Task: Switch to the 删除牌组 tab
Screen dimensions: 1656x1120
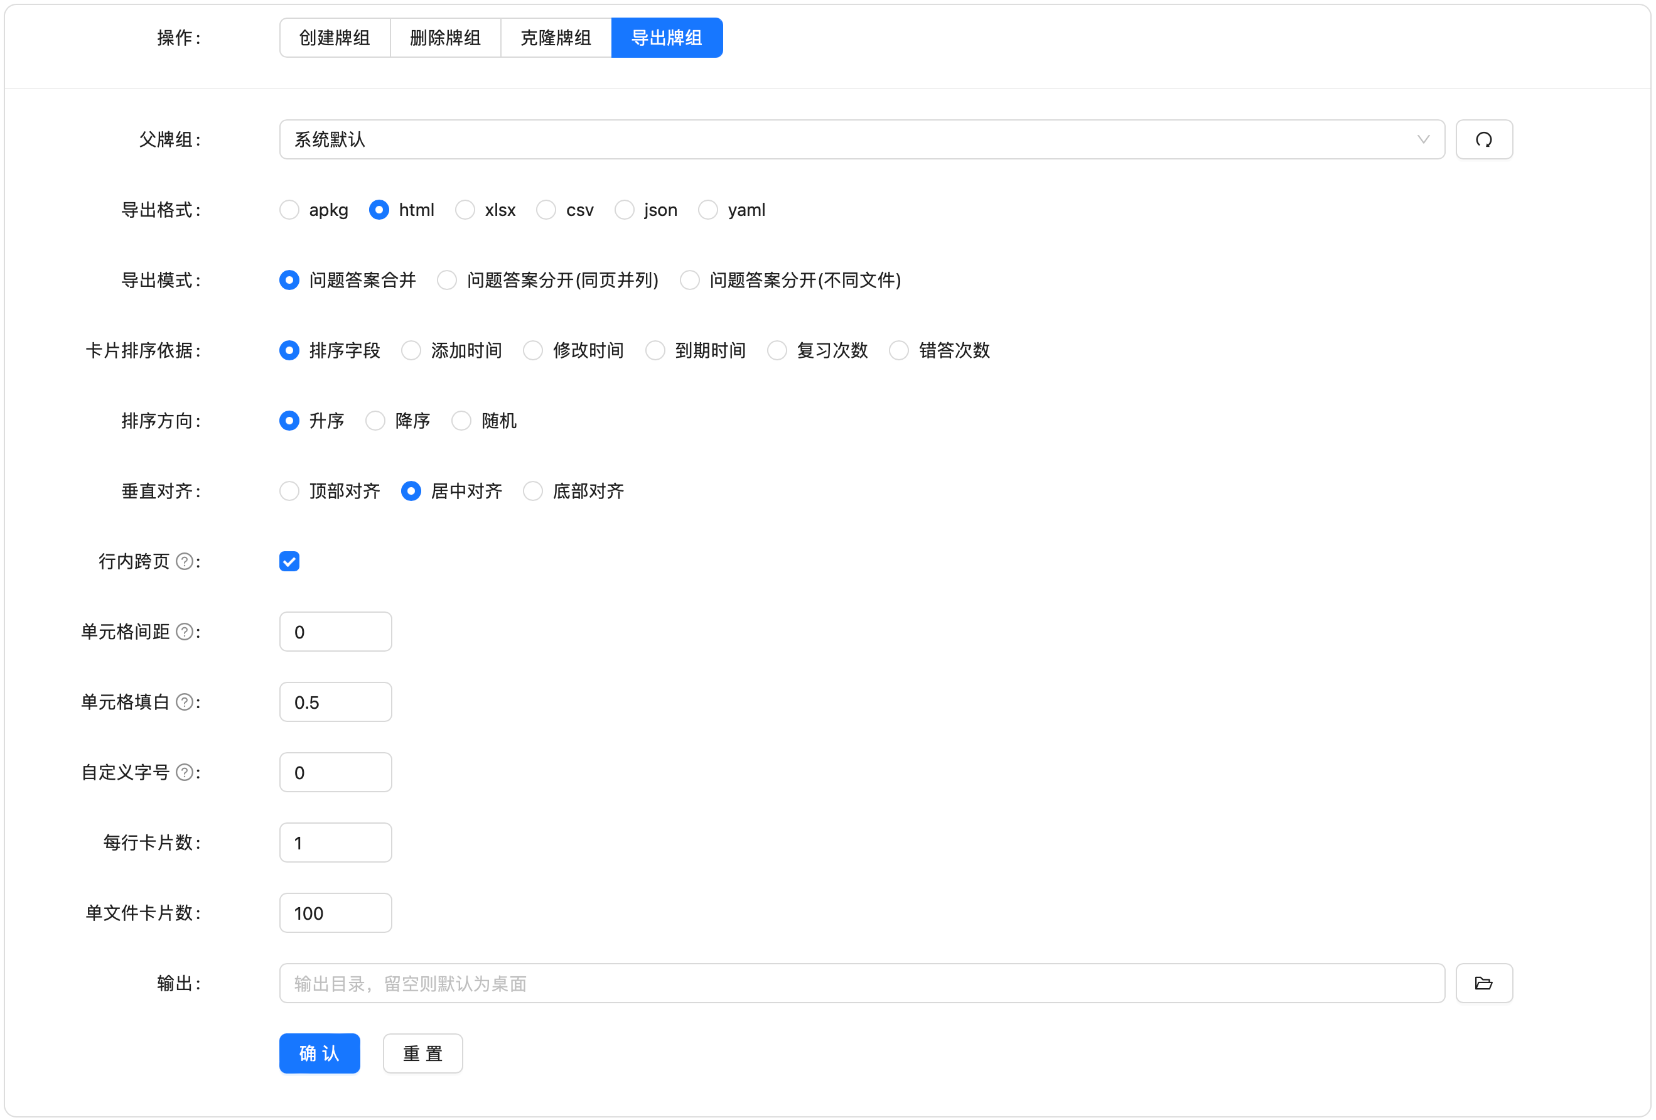Action: coord(445,38)
